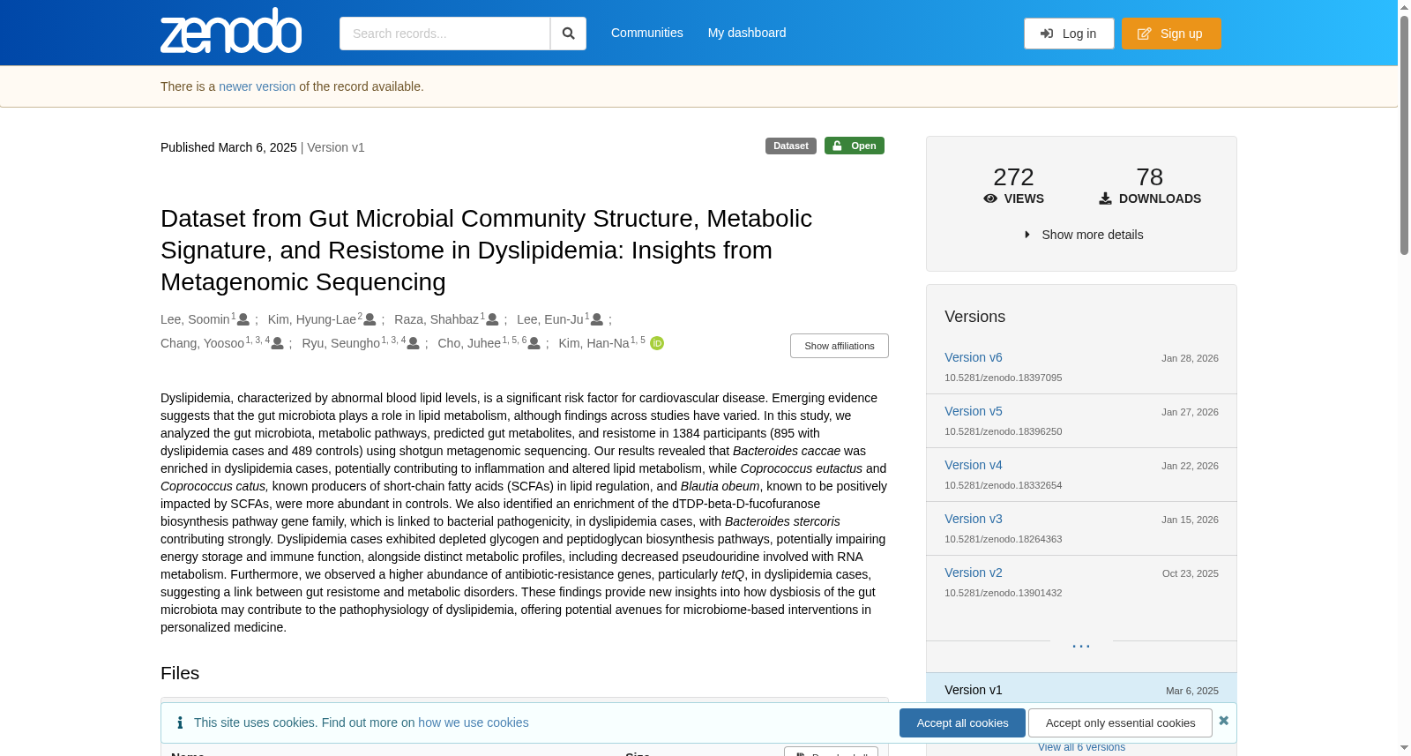Screen dimensions: 1411x756
Task: Open author Cho, Juhee's name link
Action: point(469,343)
